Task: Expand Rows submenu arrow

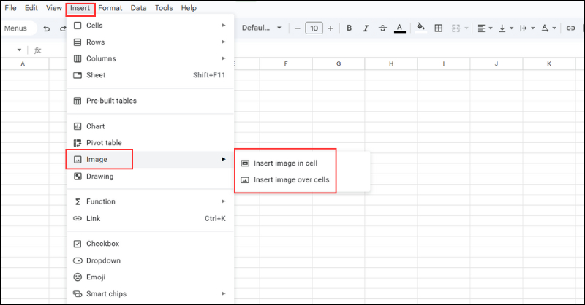Action: [x=224, y=42]
